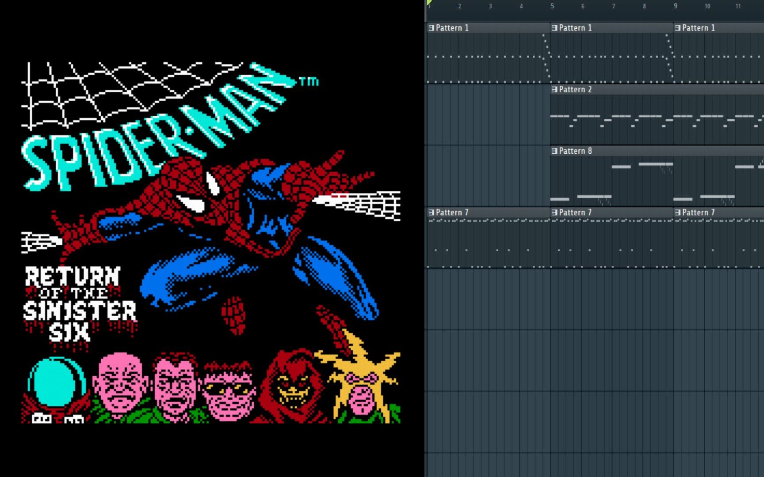764x477 pixels.
Task: Click menu icon of Pattern 1 clip at bar 1
Action: (x=431, y=28)
